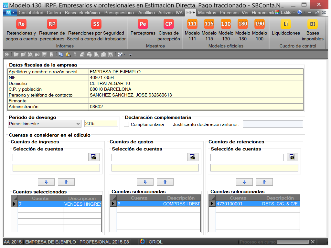Click search icon for Cuentas de ingresos
The height and width of the screenshot is (248, 331).
(x=94, y=157)
